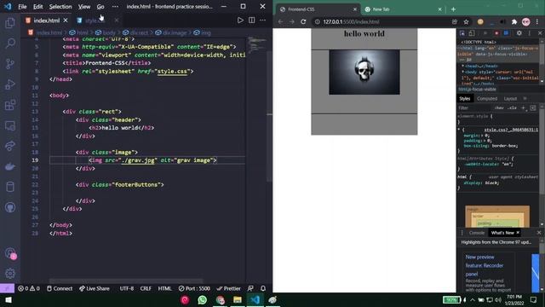Toggle the DevTools device toolbar
Image resolution: width=545 pixels, height=307 pixels.
pyautogui.click(x=472, y=33)
